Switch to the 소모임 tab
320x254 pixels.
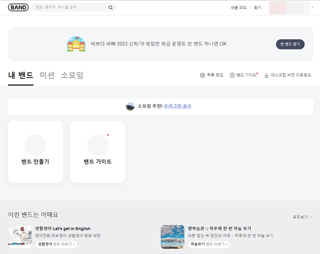(72, 75)
